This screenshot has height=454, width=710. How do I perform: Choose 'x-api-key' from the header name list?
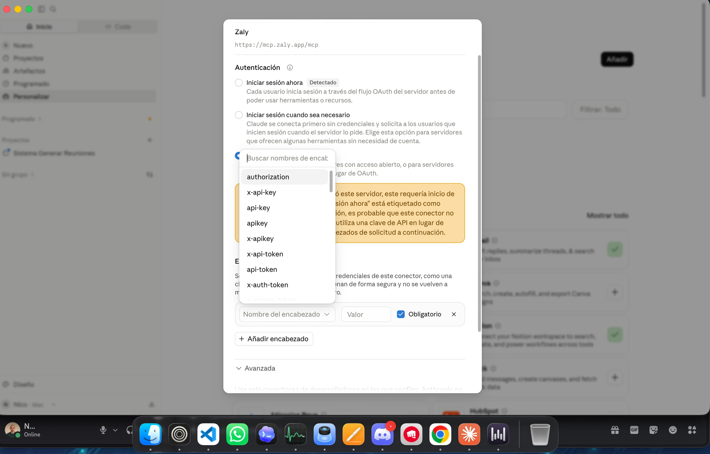pos(284,192)
